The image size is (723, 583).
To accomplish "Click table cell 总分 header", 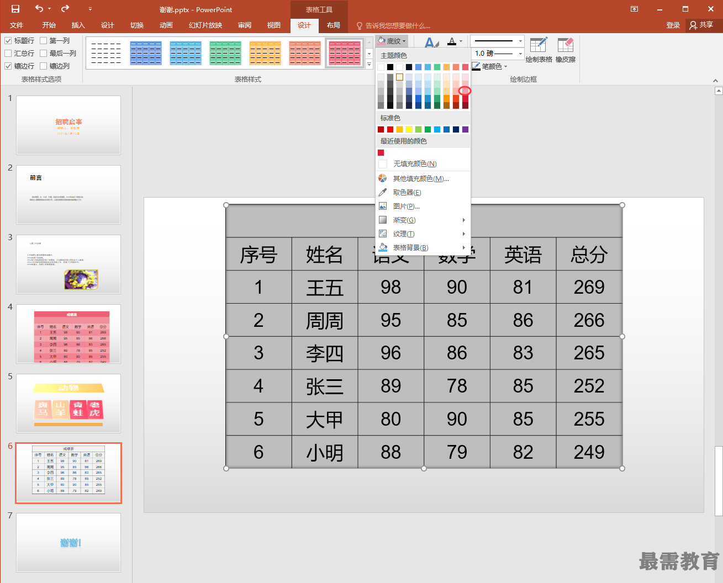I will 589,254.
